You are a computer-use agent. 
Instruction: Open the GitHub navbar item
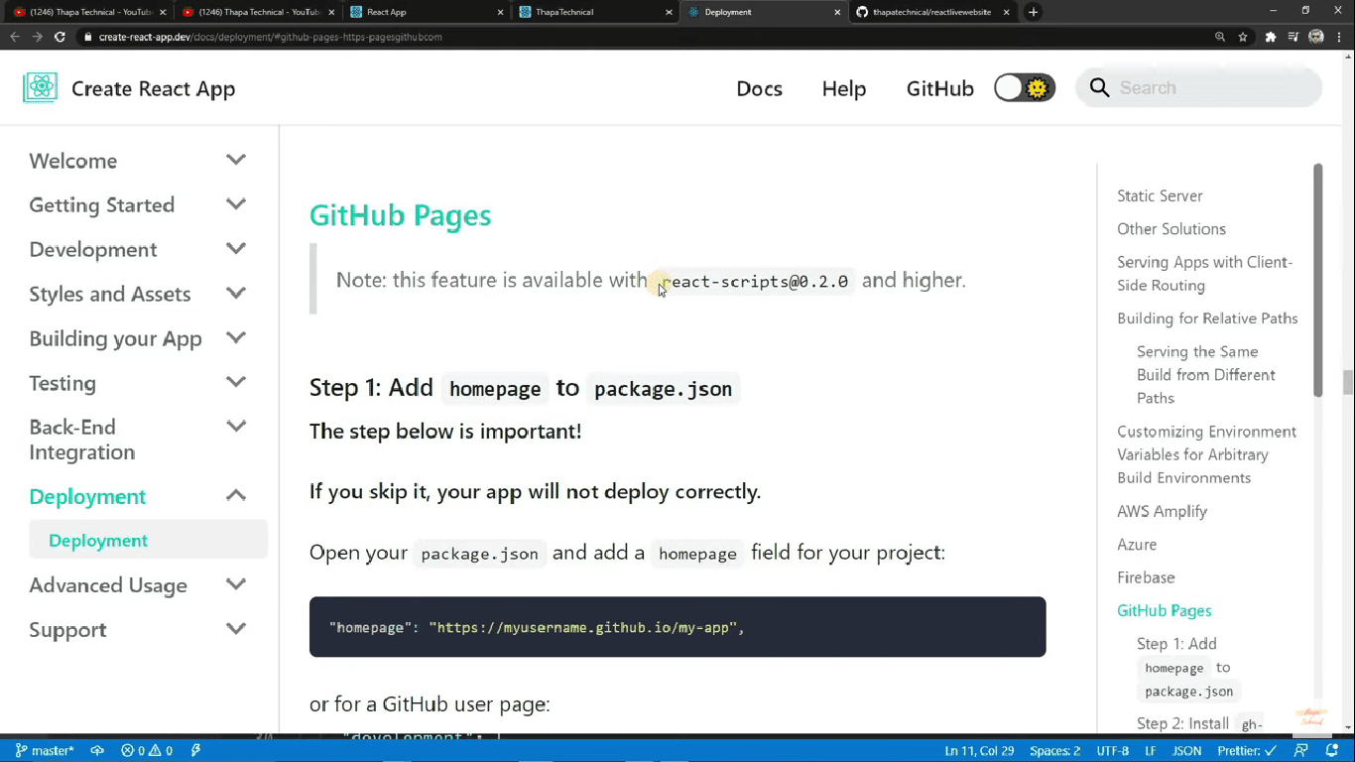point(939,88)
